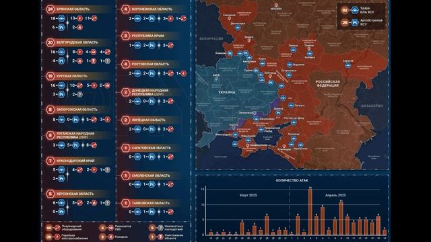This screenshot has width=431, height=242.
Task: Select the power outage icon showing 13 in Брянская область
Action: [x=79, y=18]
